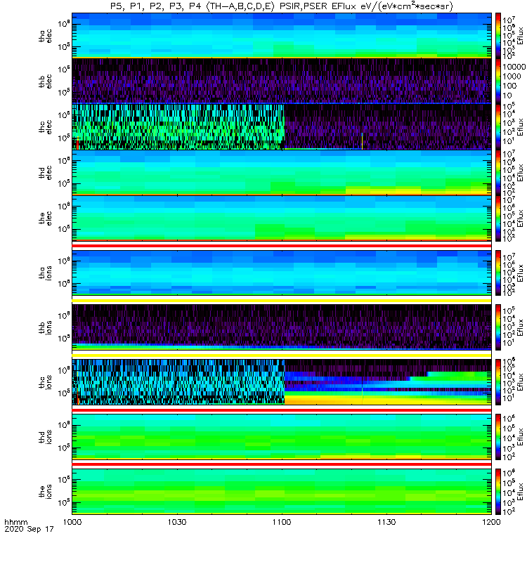
Task: Click the color bar beside the tha elec panel
Action: click(498, 36)
